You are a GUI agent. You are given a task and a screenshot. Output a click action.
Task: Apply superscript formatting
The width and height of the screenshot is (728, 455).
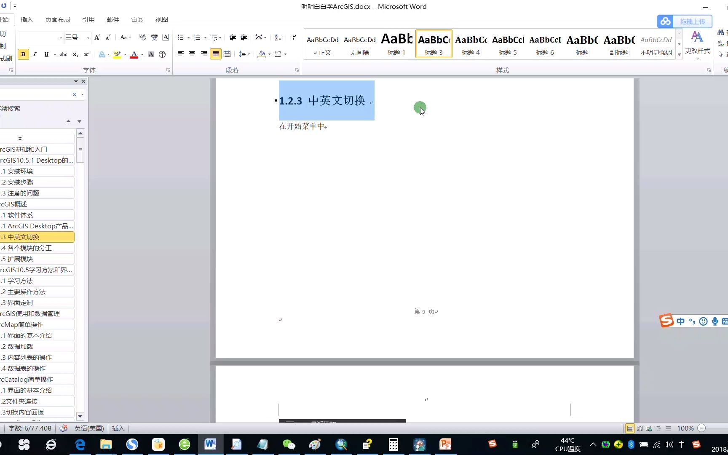87,54
